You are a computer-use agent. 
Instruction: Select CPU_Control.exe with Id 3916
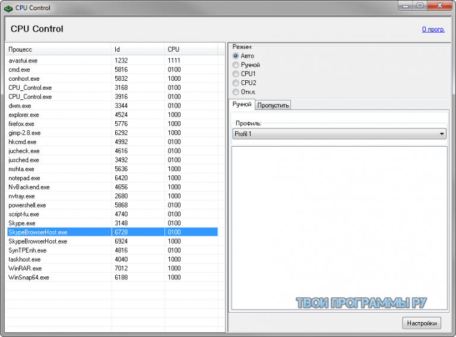112,97
